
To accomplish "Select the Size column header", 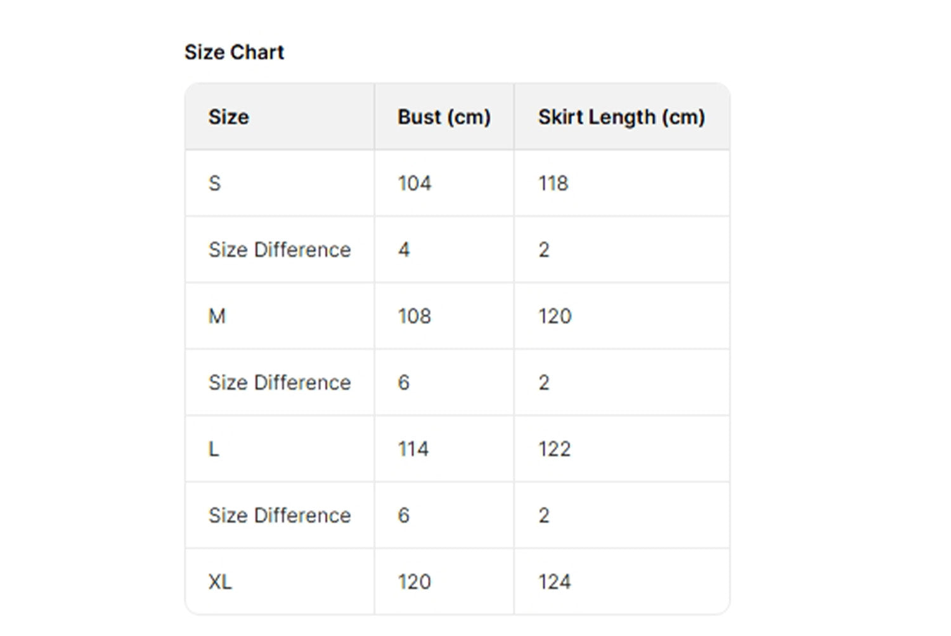I will [x=229, y=117].
